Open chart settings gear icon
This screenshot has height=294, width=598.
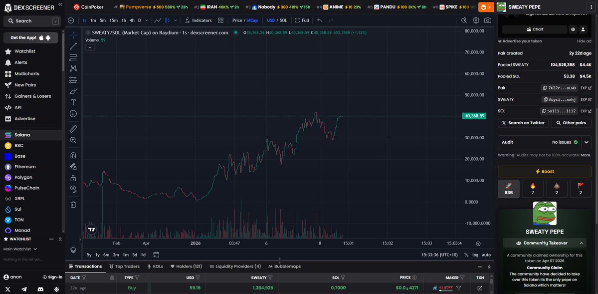[x=476, y=20]
